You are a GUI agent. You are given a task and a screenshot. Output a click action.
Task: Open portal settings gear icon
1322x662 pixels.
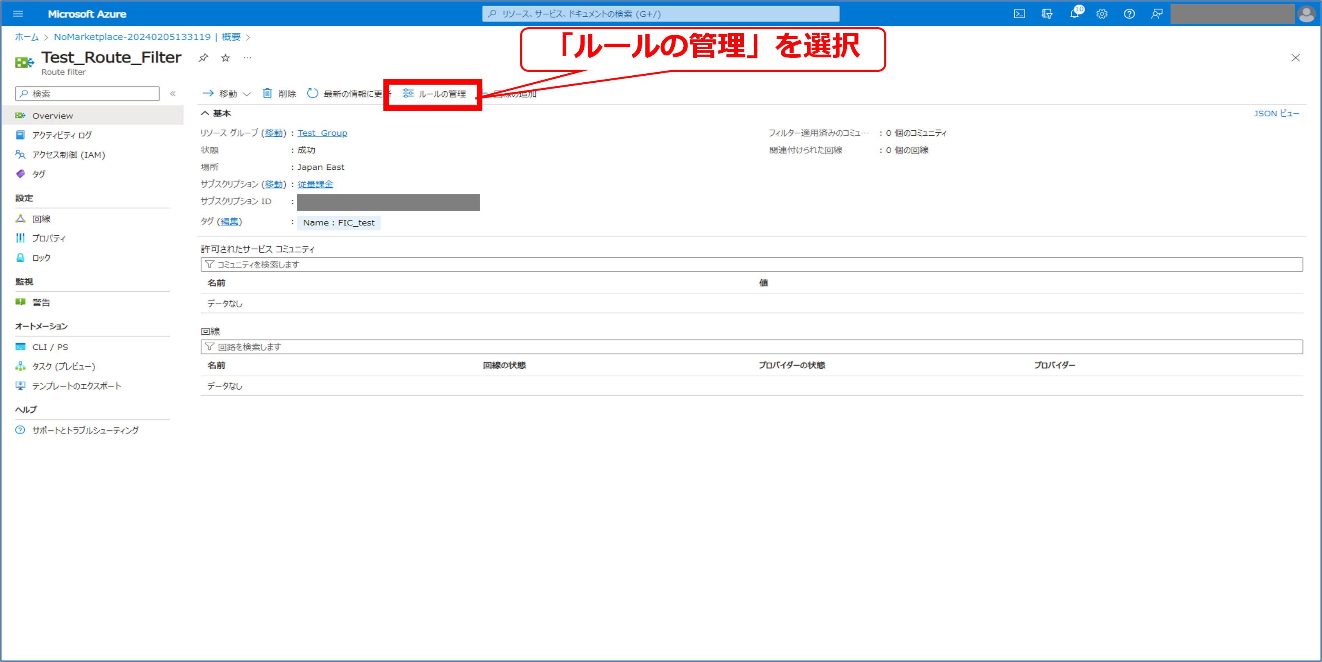click(x=1102, y=14)
